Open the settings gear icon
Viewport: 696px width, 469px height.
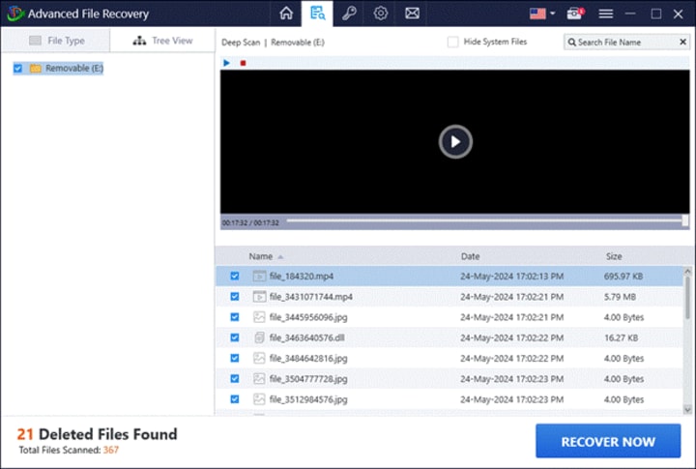381,14
